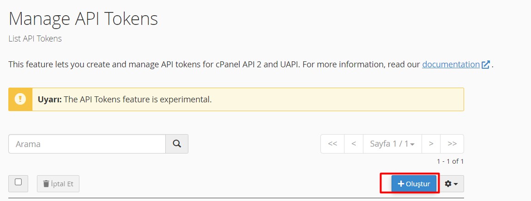Jump to last page with >> button
Image resolution: width=531 pixels, height=201 pixels.
coord(452,144)
